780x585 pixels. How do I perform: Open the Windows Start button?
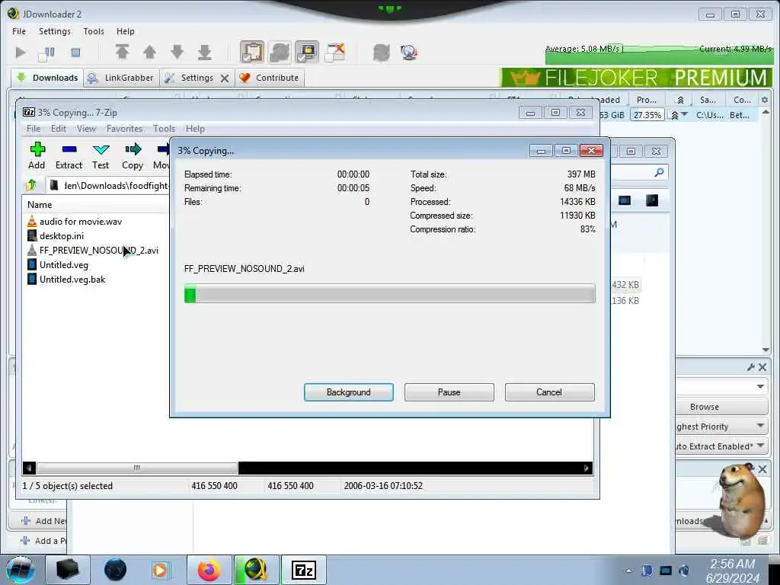click(x=21, y=570)
